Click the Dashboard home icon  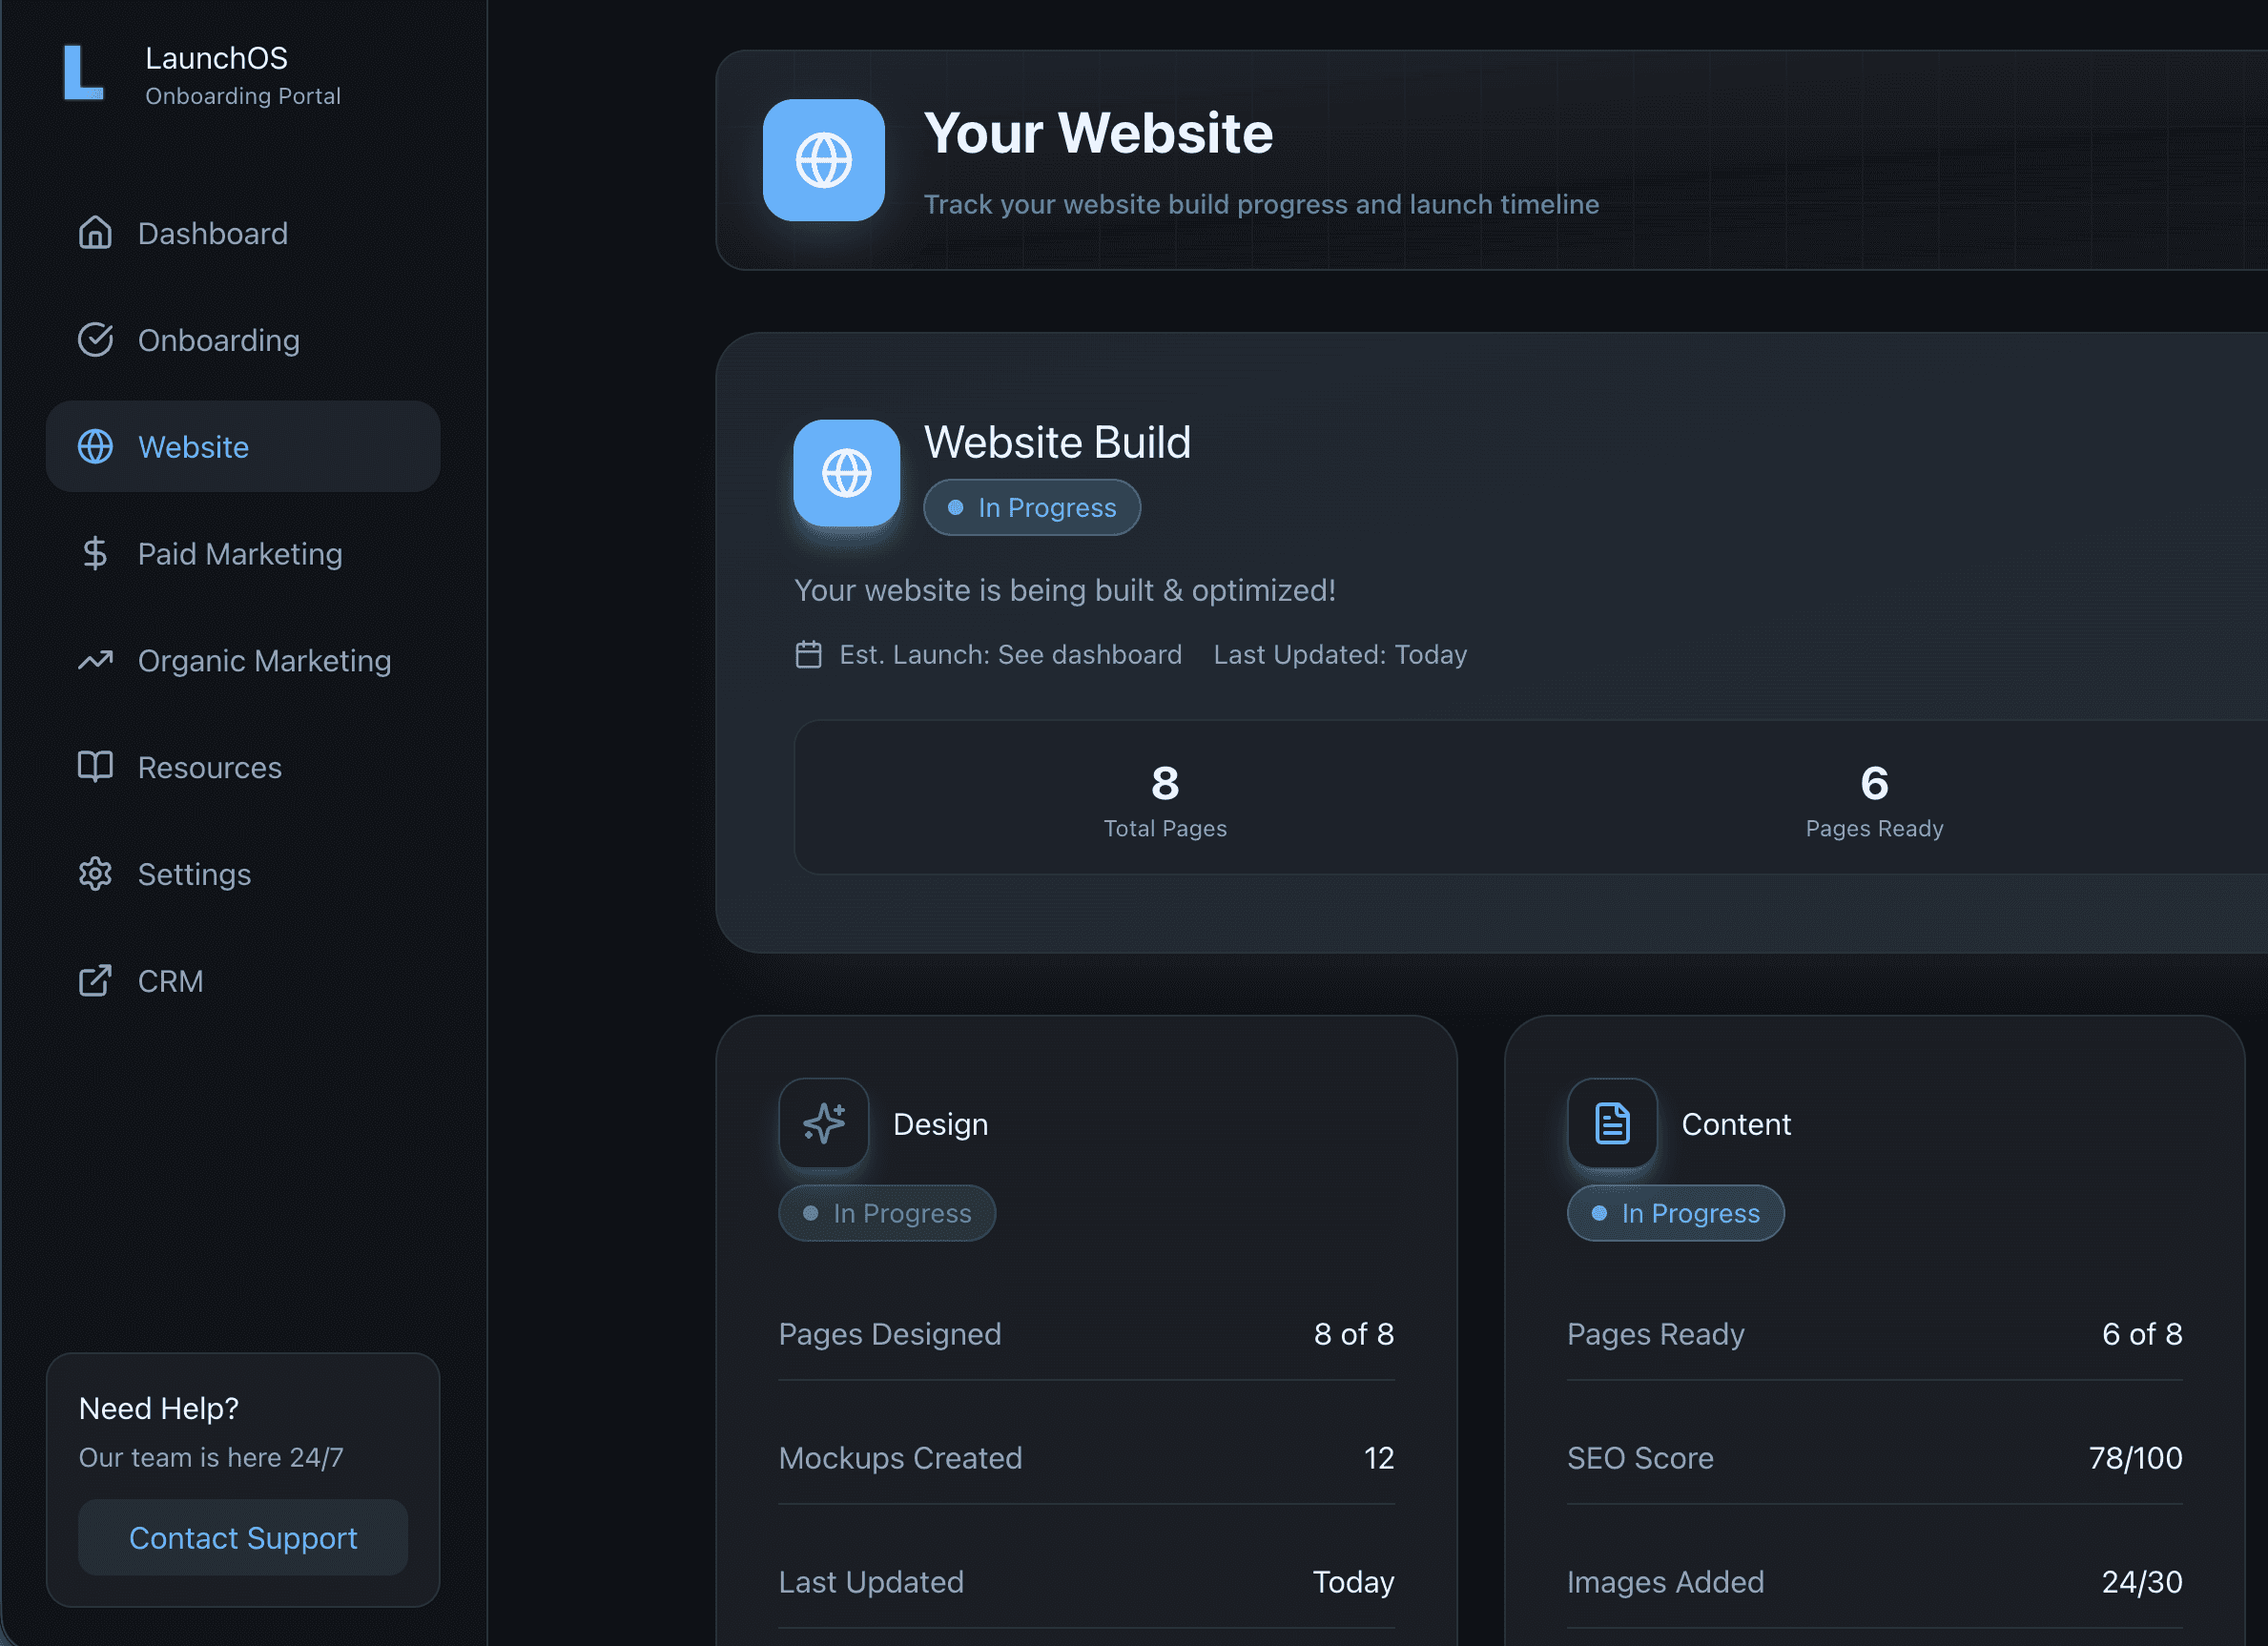coord(95,233)
